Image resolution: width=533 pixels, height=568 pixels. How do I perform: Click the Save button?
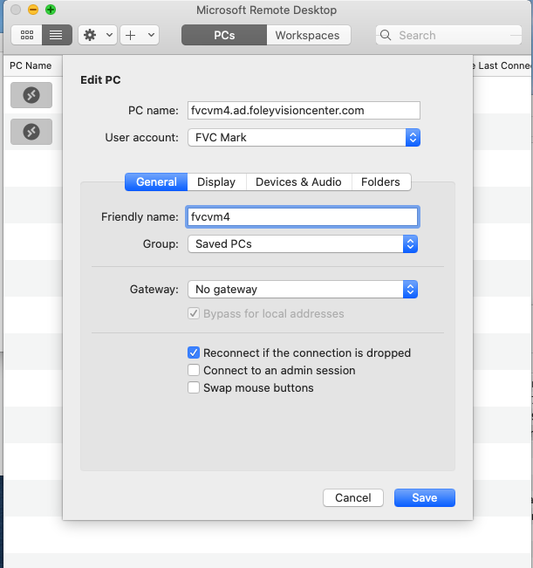tap(424, 497)
